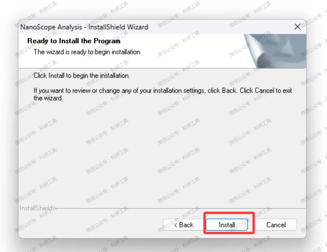Click the left arrow on Back button
This screenshot has width=327, height=252.
click(x=176, y=225)
